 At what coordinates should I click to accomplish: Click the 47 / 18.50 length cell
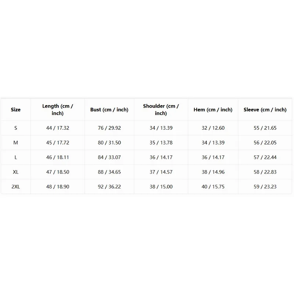[58, 172]
